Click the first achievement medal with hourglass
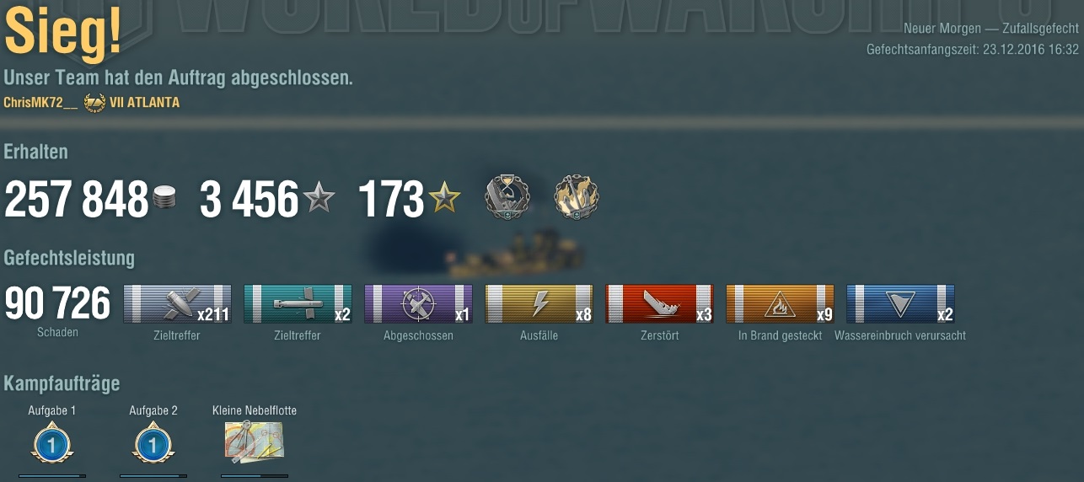Screen dimensions: 1084x482 [507, 198]
